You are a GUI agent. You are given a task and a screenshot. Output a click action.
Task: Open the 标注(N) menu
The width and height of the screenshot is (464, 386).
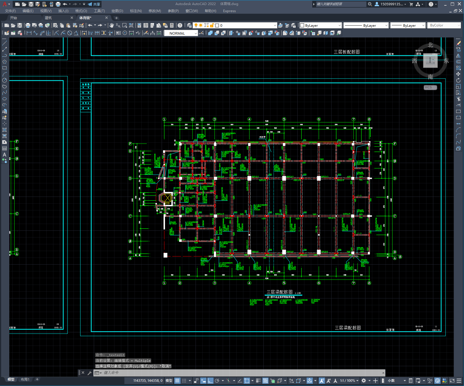coord(136,11)
